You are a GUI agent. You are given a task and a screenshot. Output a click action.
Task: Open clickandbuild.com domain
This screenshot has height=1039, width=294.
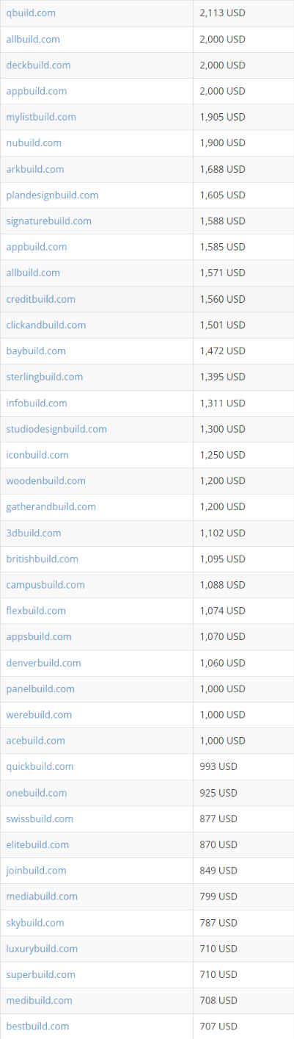tap(45, 325)
